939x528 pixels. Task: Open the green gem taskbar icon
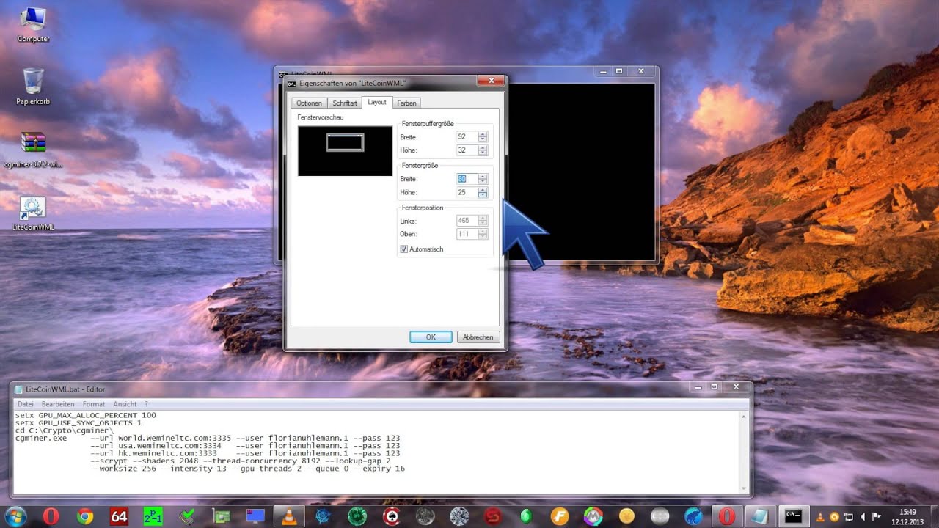526,516
